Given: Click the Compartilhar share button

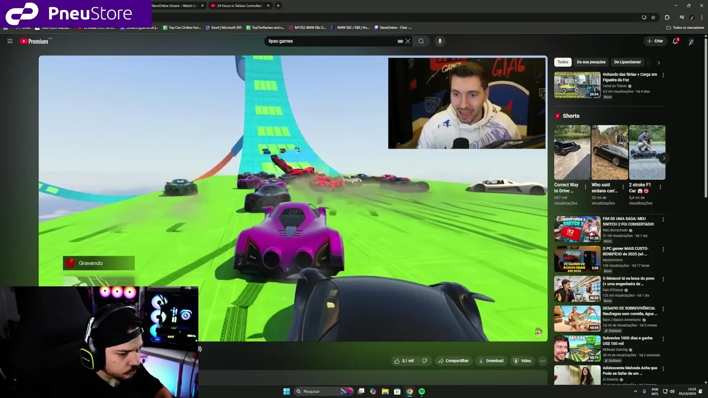Looking at the screenshot, I should 453,361.
